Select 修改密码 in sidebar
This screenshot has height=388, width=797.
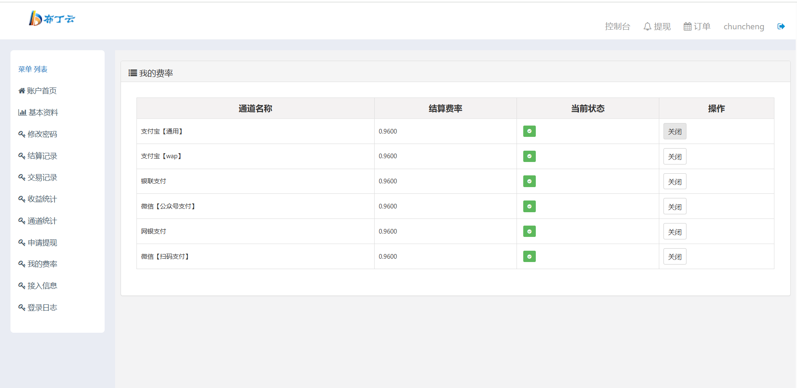[x=38, y=134]
